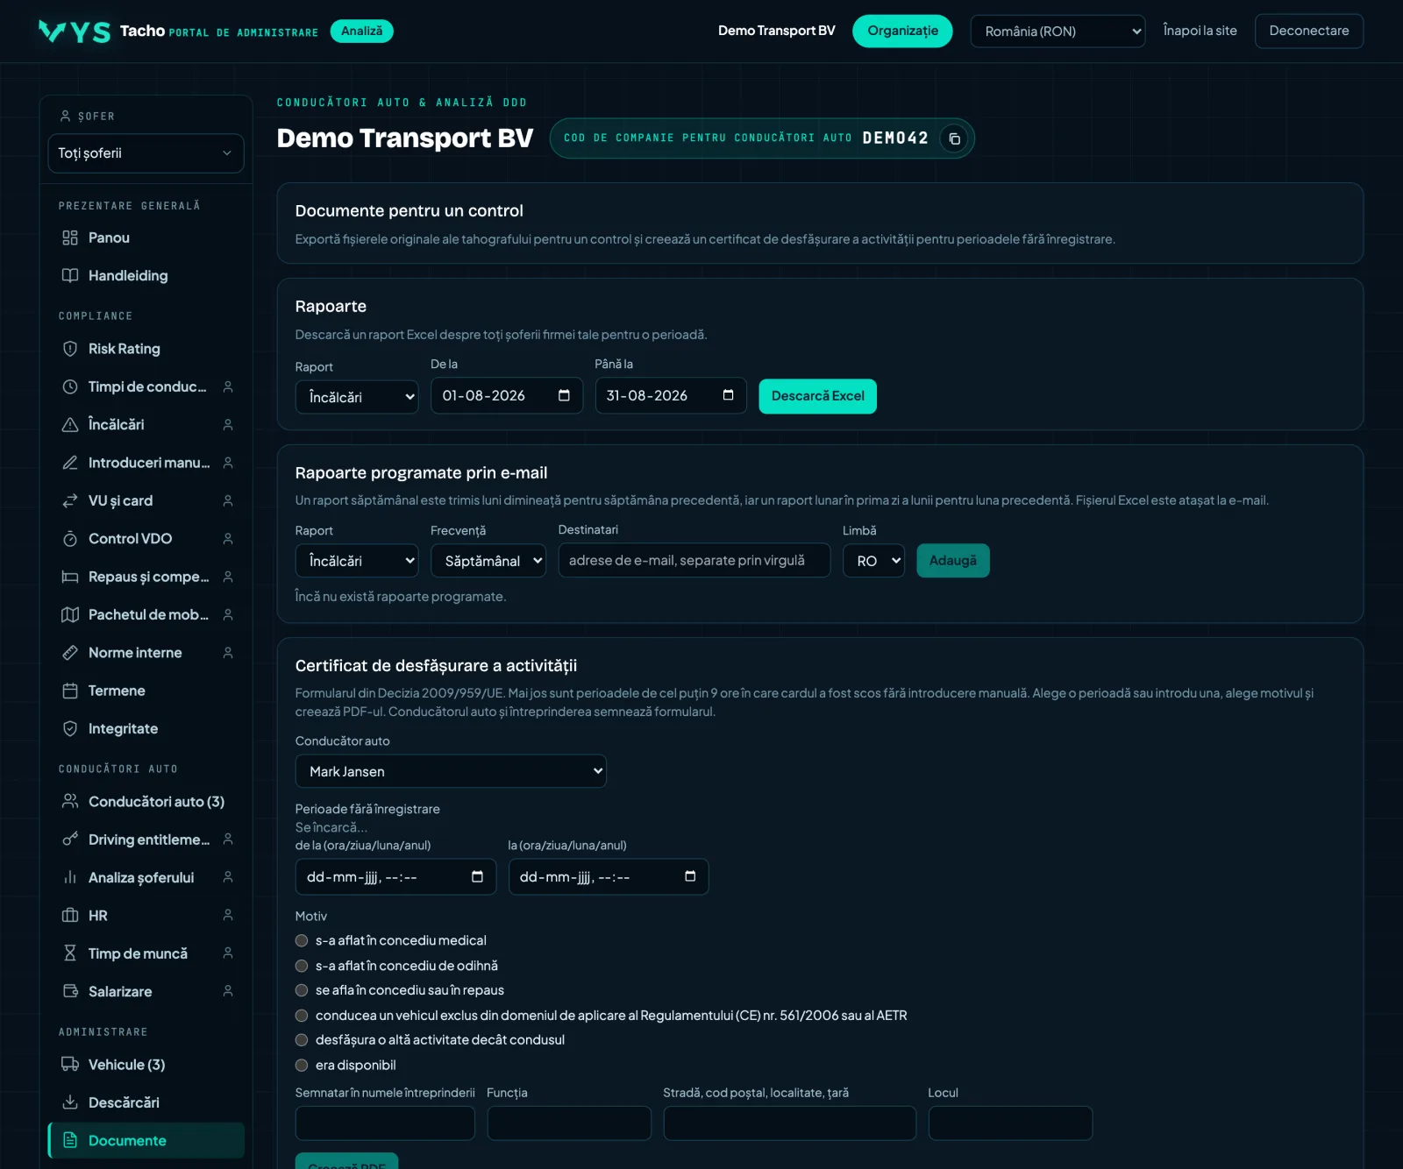
Task: Click the Panou dashboard icon
Action: (70, 237)
